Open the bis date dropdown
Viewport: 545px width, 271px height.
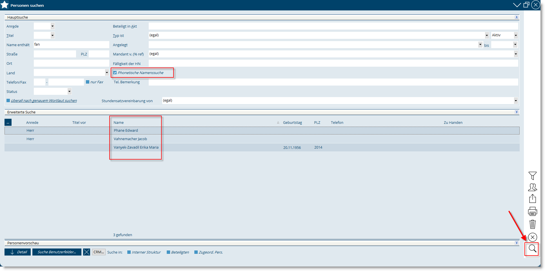(515, 44)
